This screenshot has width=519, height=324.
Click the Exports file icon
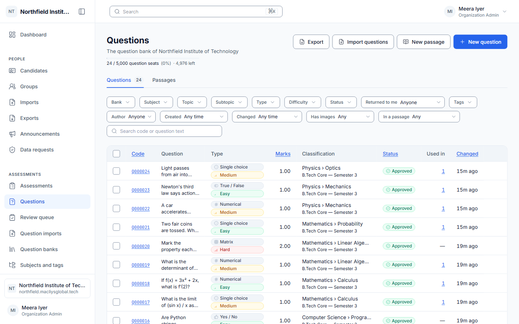pyautogui.click(x=12, y=118)
